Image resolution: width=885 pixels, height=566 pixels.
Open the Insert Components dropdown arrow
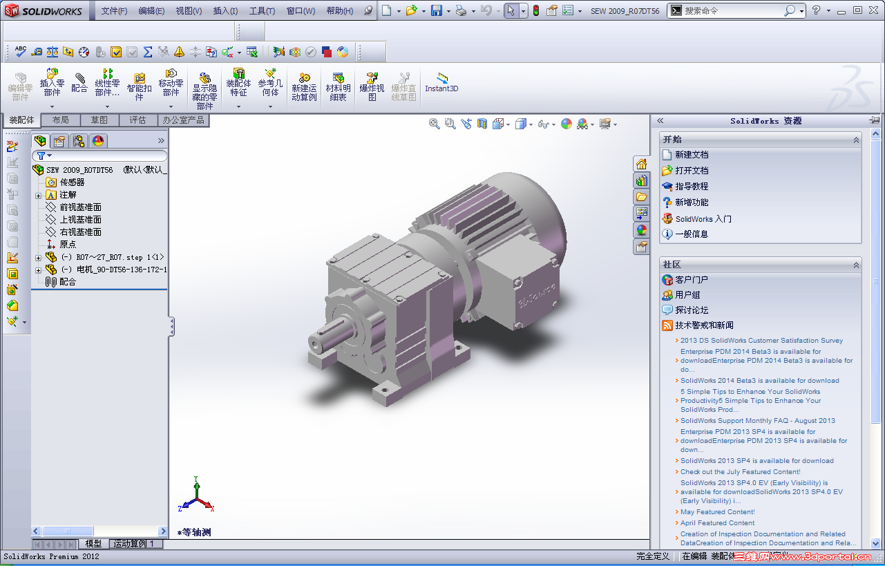[x=52, y=106]
